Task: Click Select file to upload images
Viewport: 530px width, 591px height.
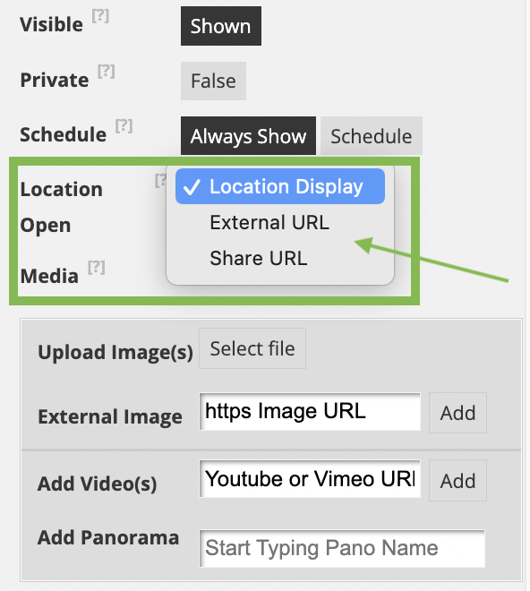Action: [x=252, y=348]
